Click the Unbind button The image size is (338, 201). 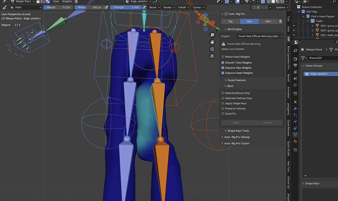267,123
